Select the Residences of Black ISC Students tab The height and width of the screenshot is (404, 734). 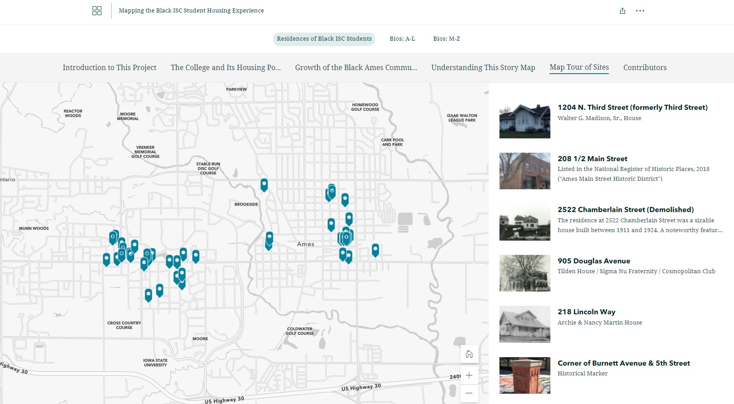(324, 39)
